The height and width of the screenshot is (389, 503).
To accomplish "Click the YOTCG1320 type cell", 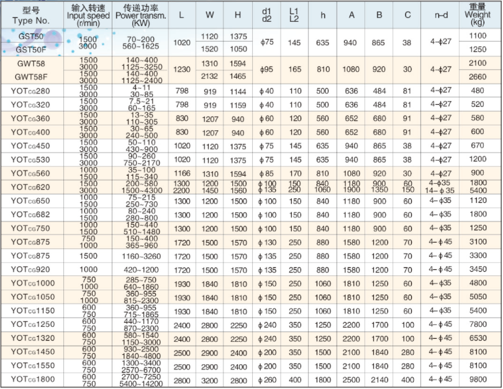I will tap(33, 338).
